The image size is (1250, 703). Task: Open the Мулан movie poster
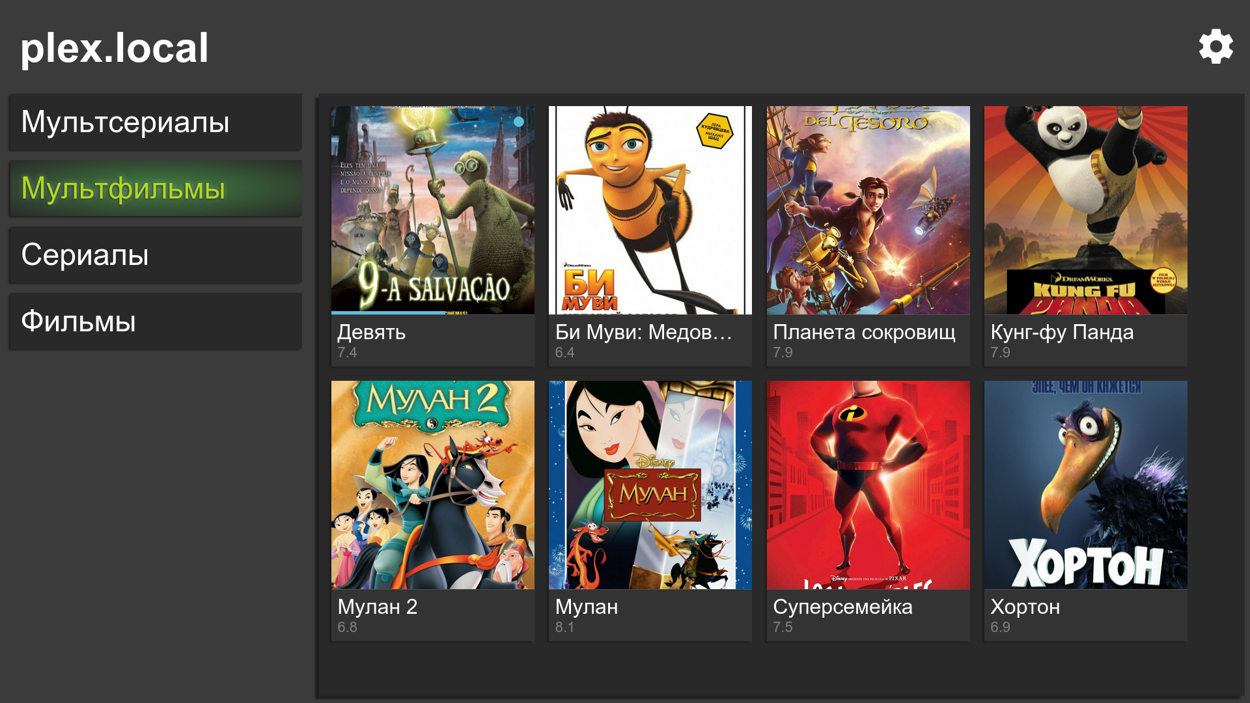650,485
